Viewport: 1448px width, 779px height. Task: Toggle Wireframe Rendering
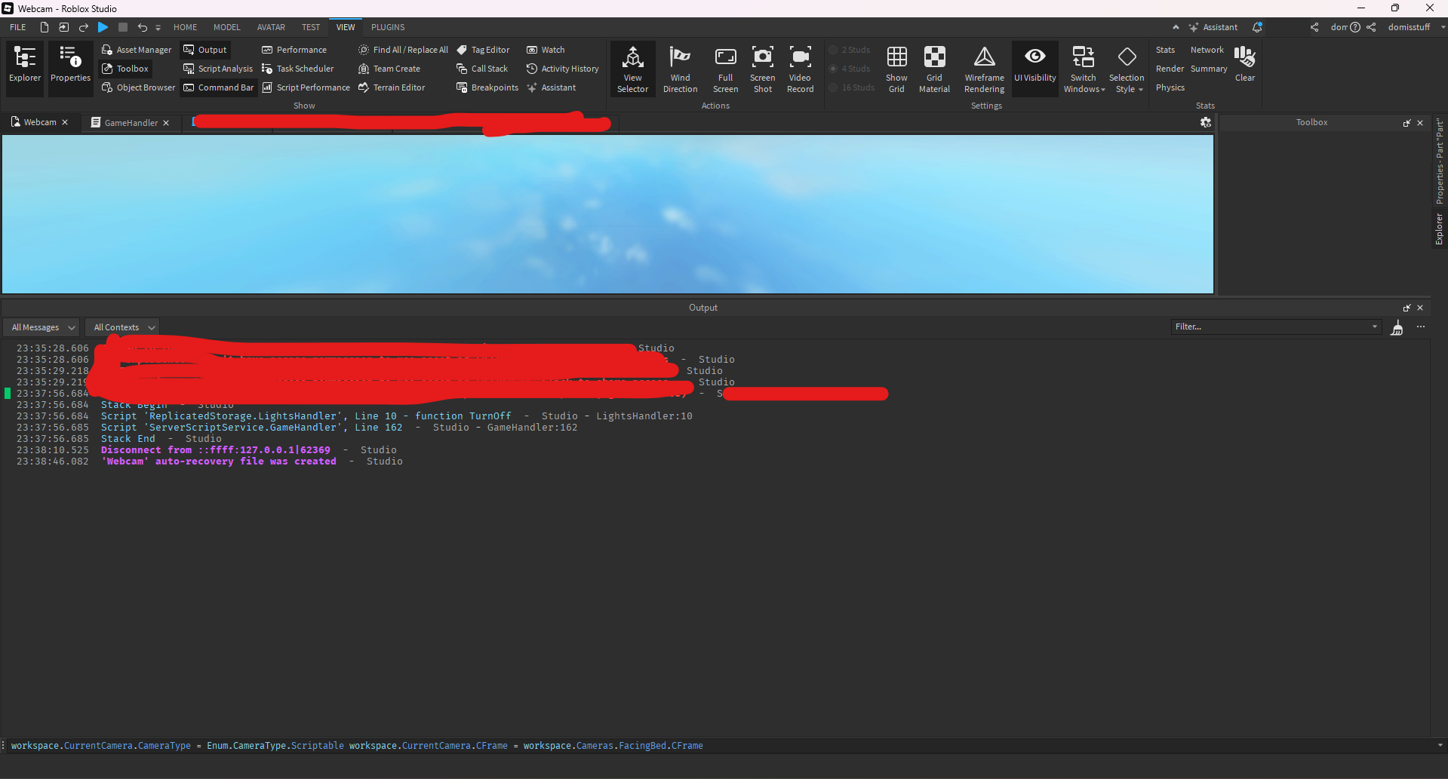pos(984,68)
